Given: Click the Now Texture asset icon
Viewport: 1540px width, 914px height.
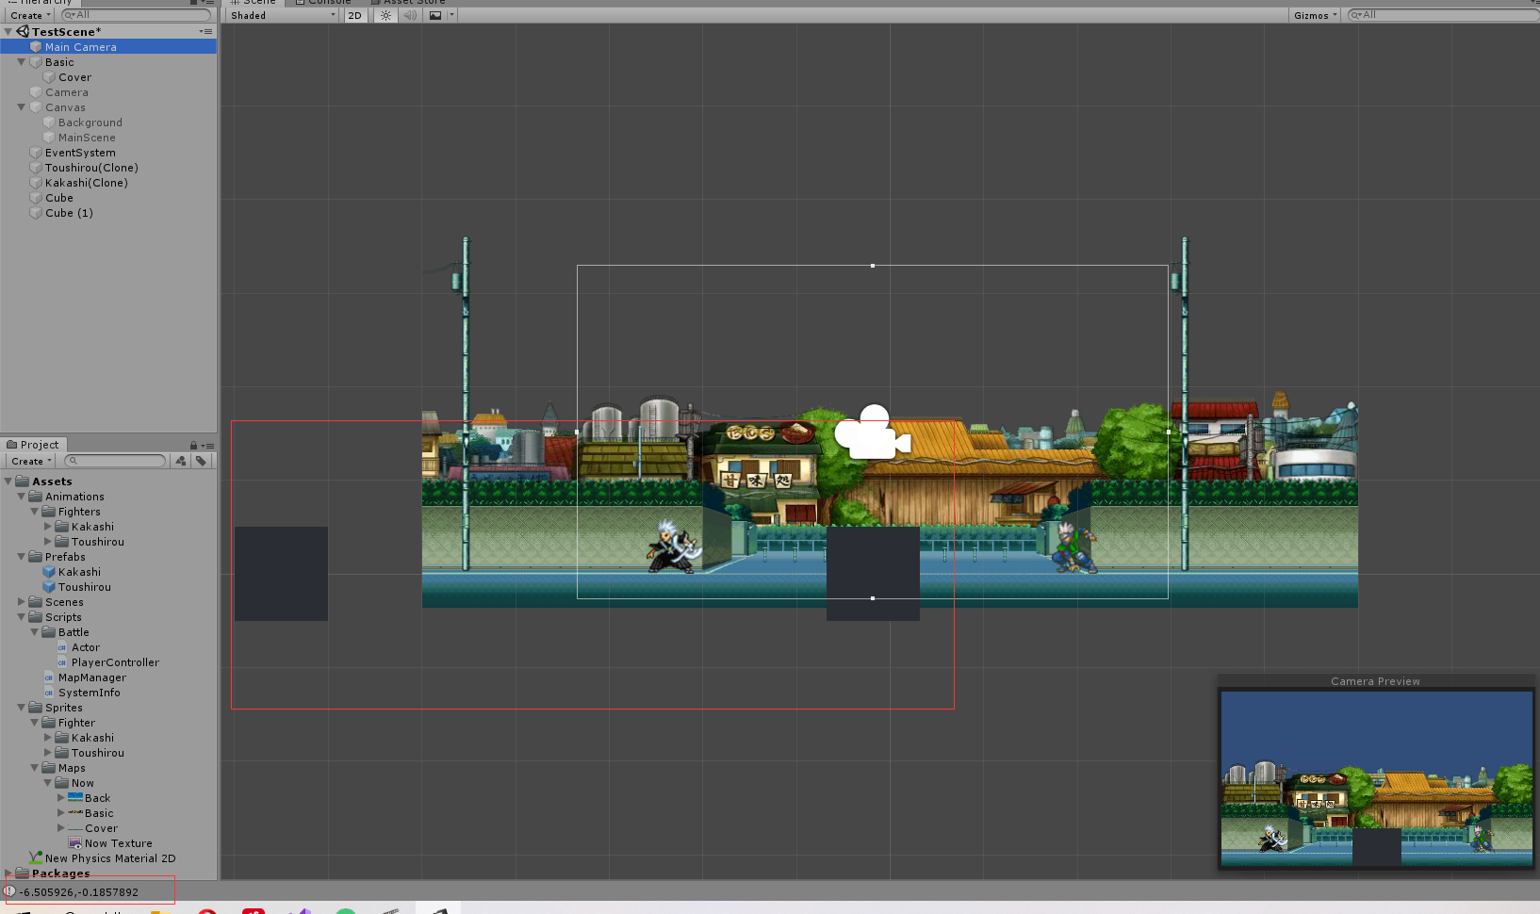Looking at the screenshot, I should pyautogui.click(x=75, y=843).
